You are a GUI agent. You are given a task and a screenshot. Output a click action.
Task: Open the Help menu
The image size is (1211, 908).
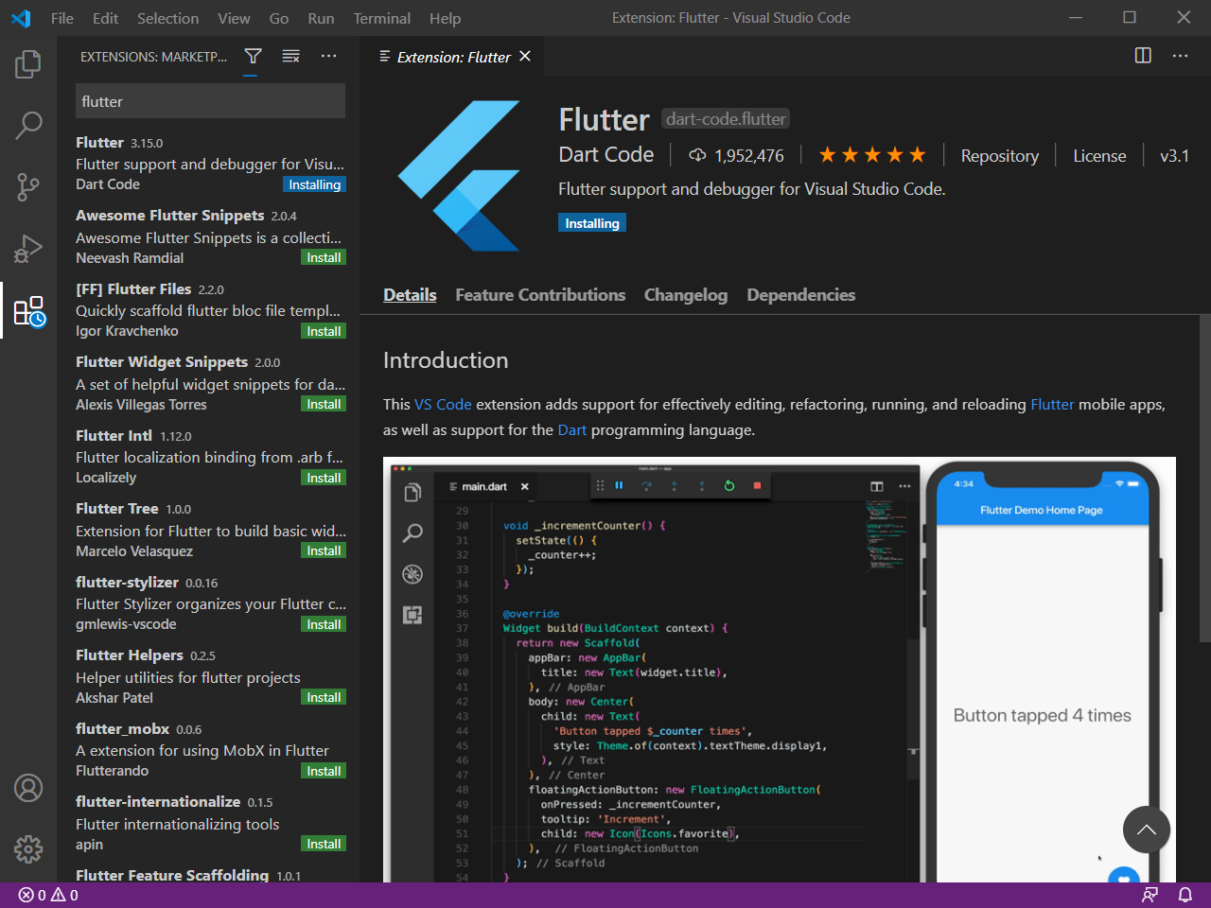(x=445, y=18)
